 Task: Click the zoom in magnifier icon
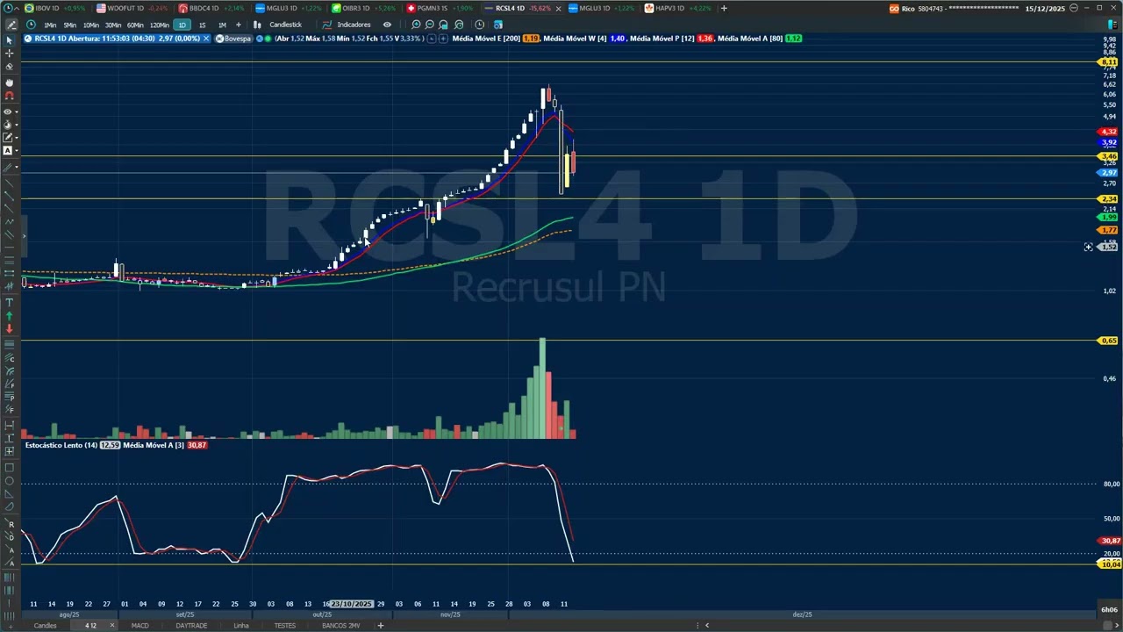click(416, 25)
